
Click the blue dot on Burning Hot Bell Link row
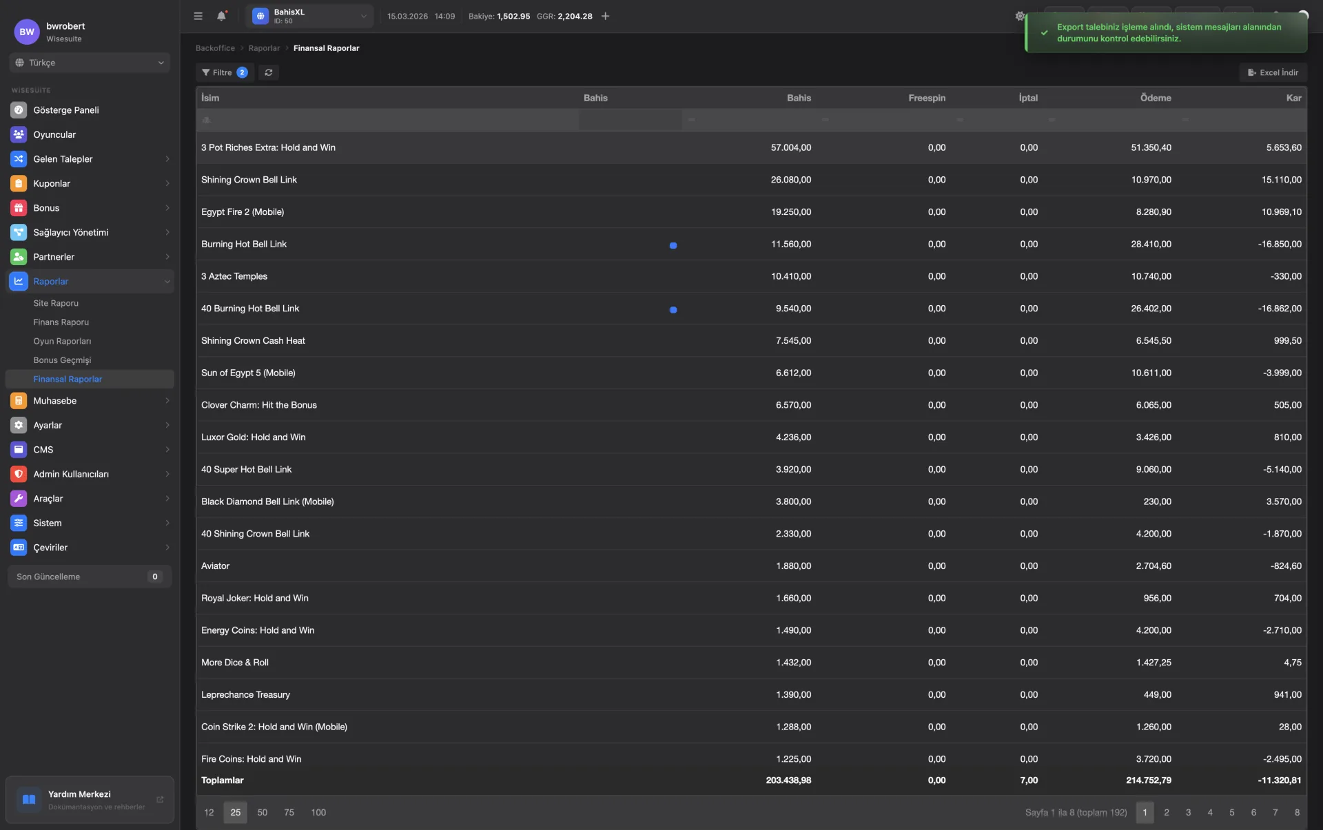pyautogui.click(x=673, y=245)
